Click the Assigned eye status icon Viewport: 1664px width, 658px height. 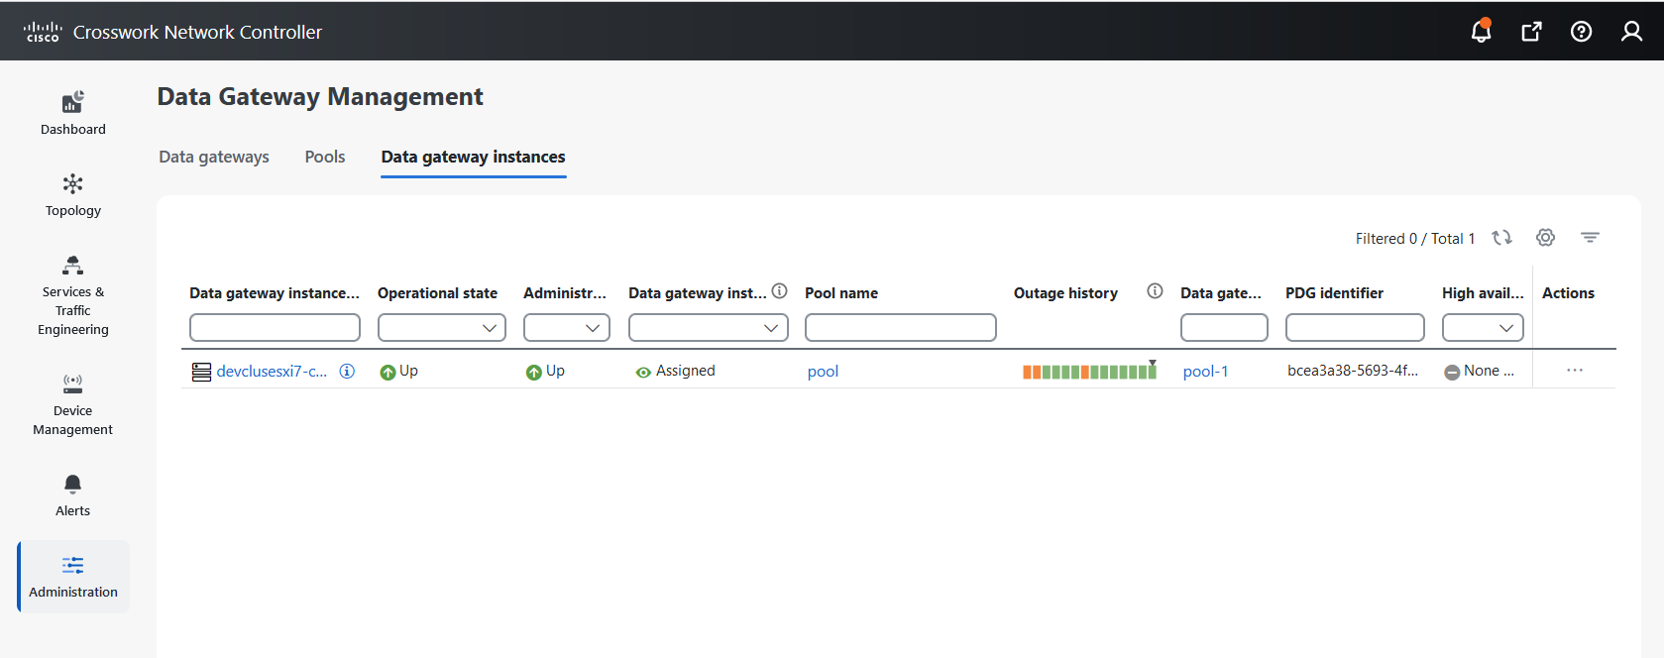coord(643,373)
